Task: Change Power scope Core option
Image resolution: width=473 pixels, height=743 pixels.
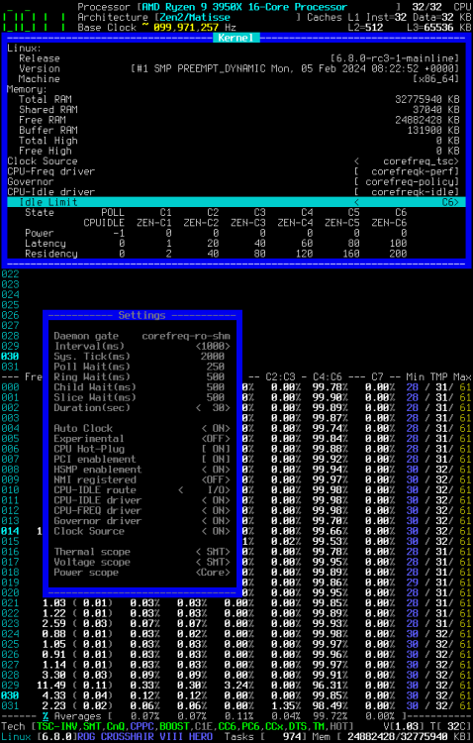Action: coord(213,573)
